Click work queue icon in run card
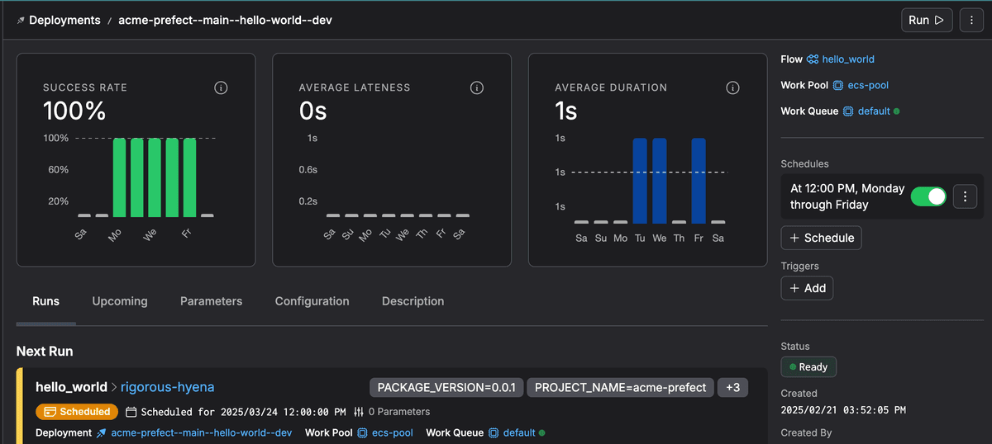Screen dimensions: 992x444 [494, 432]
